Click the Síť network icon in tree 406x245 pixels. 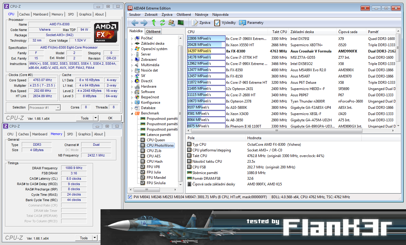point(137,76)
